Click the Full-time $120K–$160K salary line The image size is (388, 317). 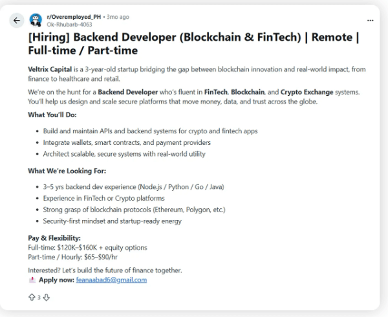(87, 248)
